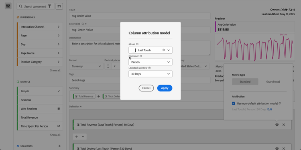Screen dimensions: 301x150
Task: Click Total Revenue chip in Summary
Action: (84, 96)
